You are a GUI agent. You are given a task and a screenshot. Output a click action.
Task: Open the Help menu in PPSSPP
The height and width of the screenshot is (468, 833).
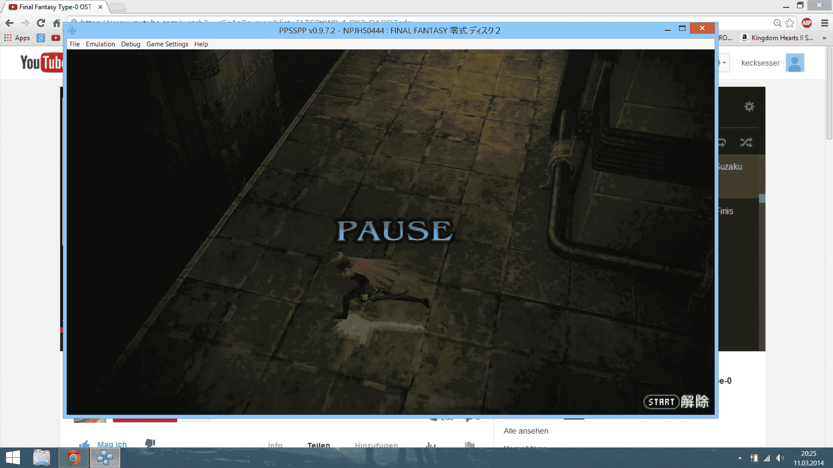point(201,44)
